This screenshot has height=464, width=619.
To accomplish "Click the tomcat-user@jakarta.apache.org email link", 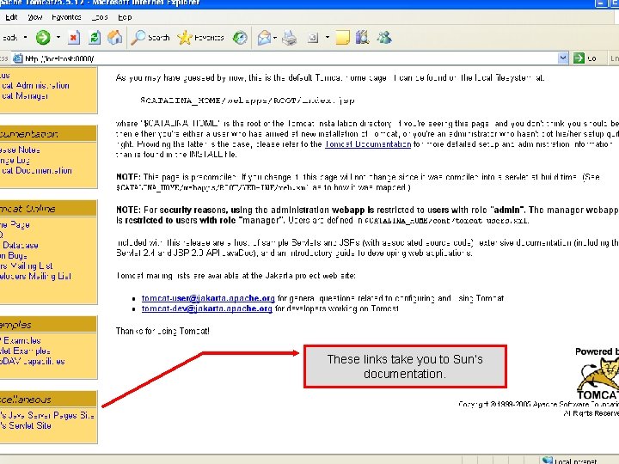I will pos(208,298).
